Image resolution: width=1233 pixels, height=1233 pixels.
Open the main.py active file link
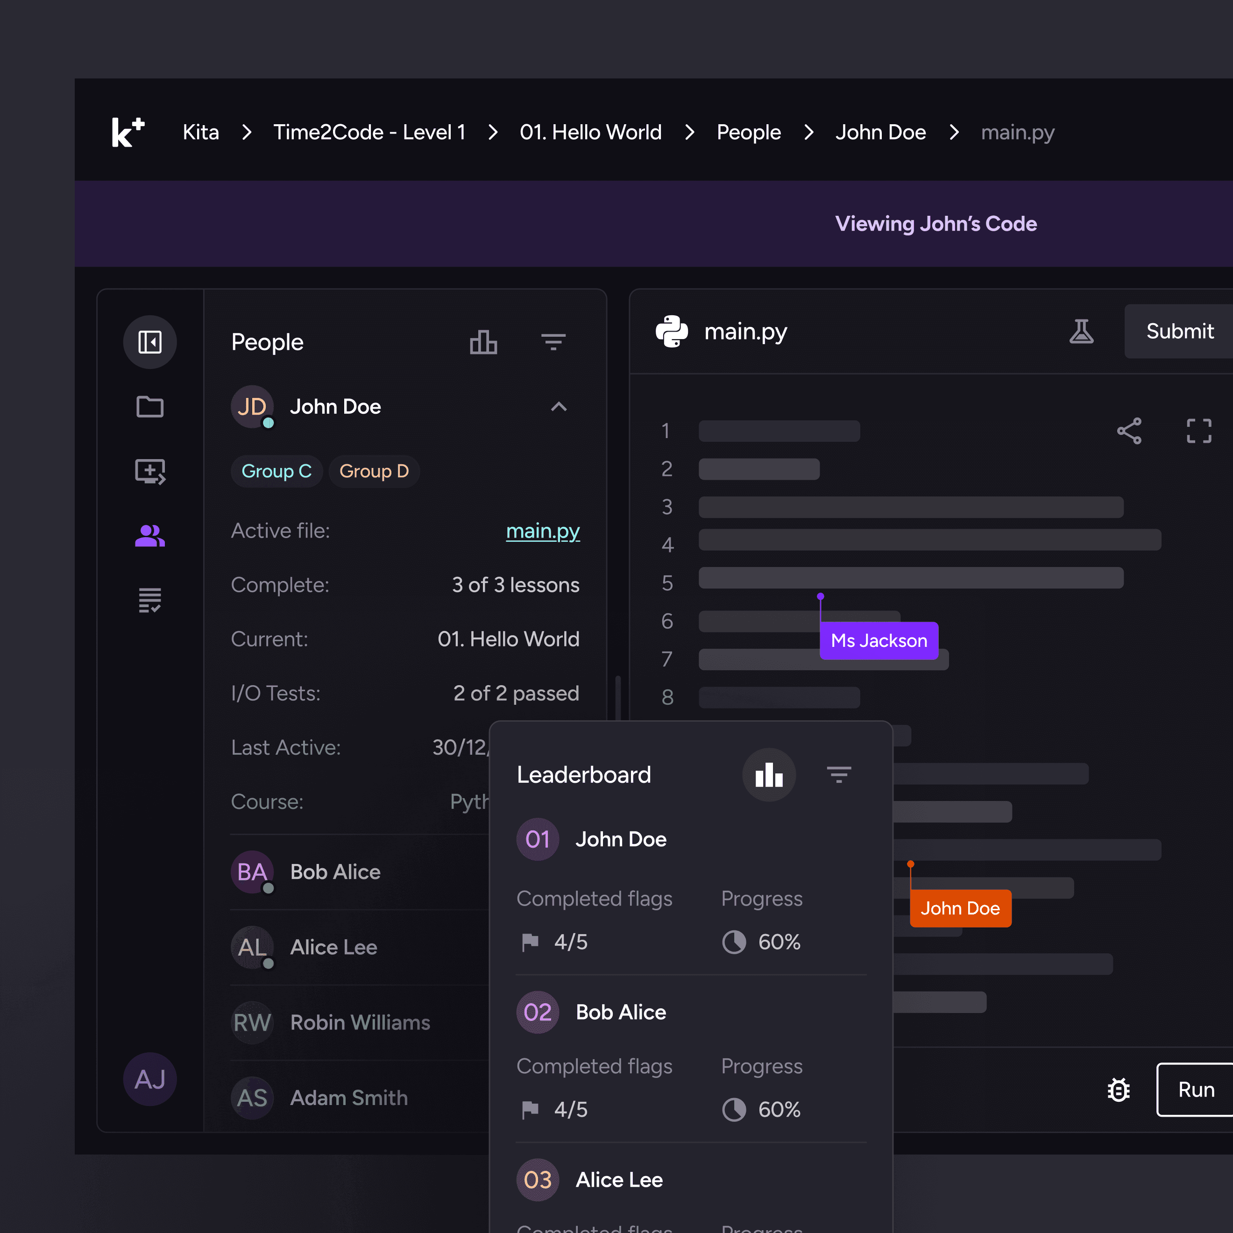click(x=542, y=531)
